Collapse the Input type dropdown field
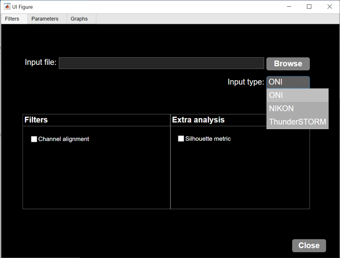Screen dimensions: 340x258 tap(288, 82)
